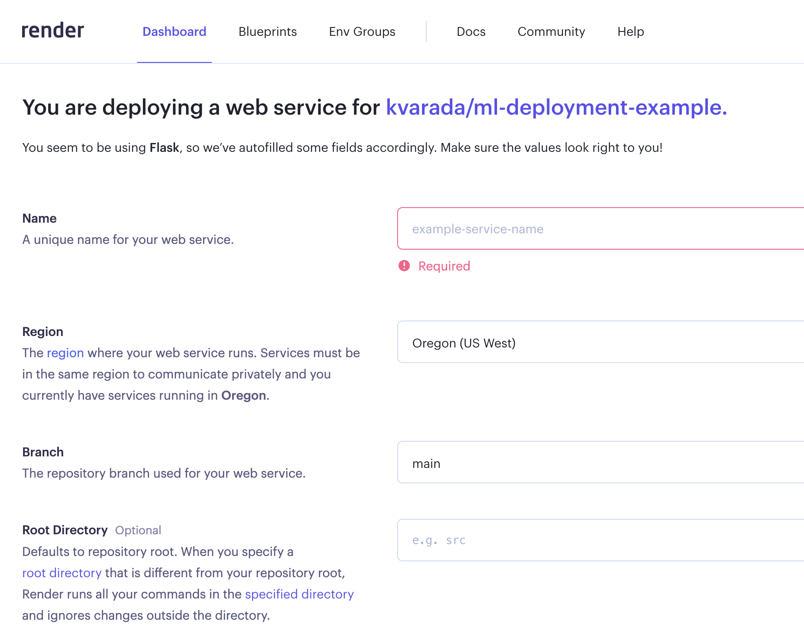This screenshot has width=804, height=633.
Task: Click the red Required error icon
Action: click(404, 266)
